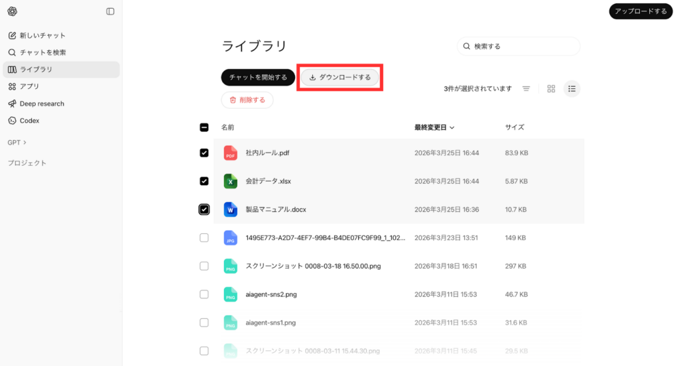
Task: Click the 10.7 KB size cell
Action: (516, 210)
